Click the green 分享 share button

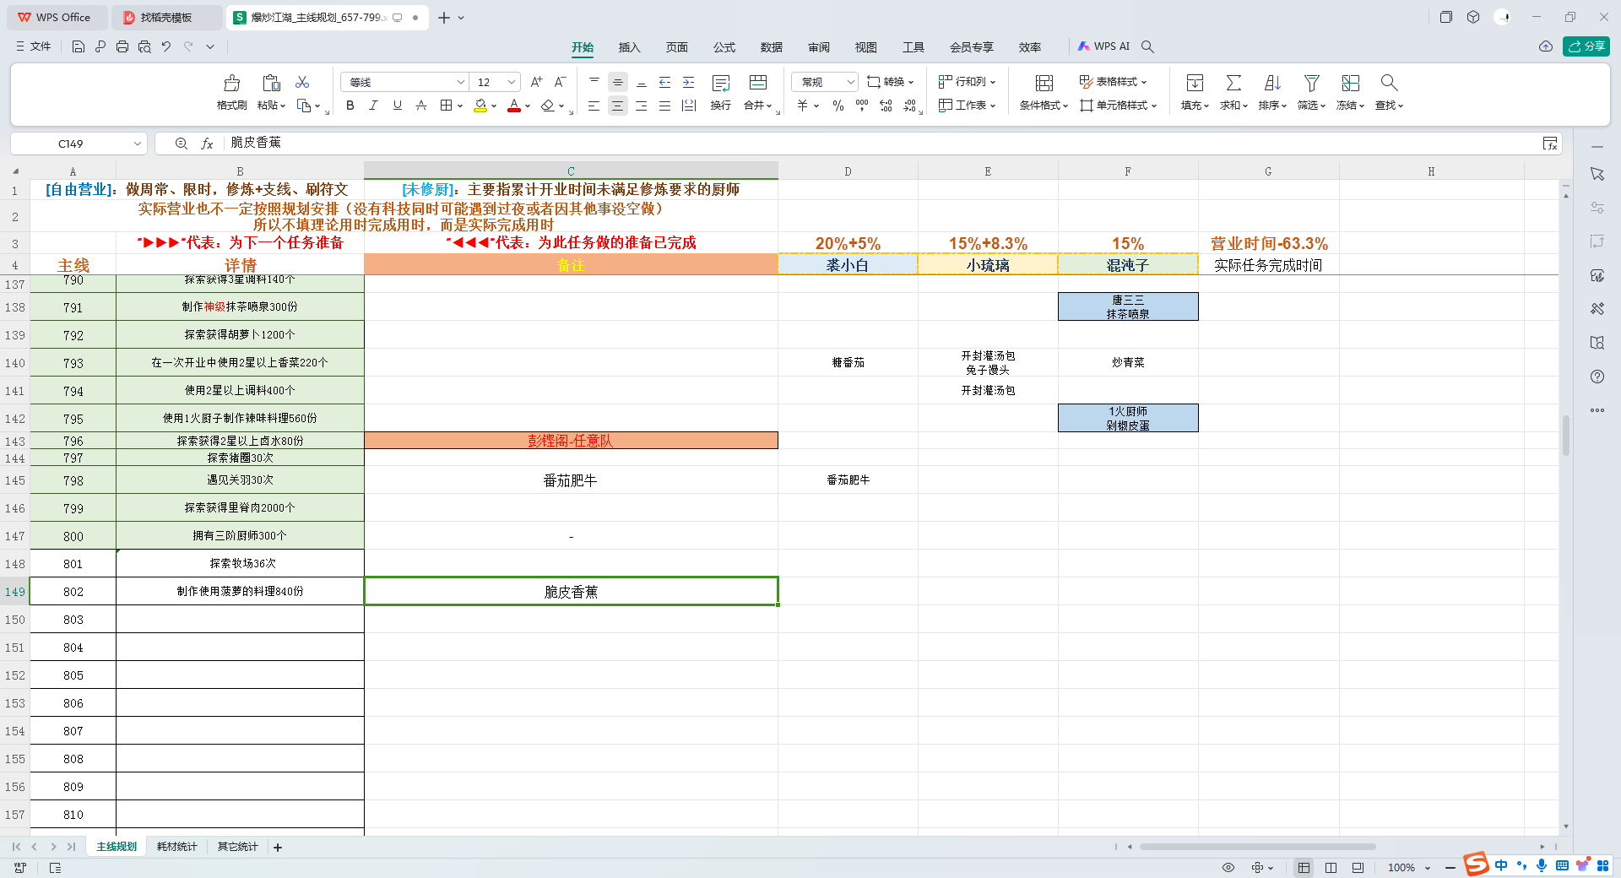[1586, 46]
